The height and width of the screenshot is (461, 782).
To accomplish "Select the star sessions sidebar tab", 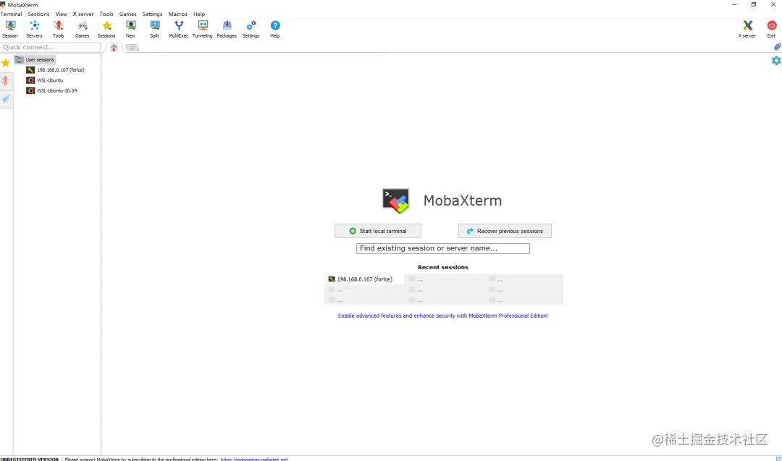I will 6,63.
